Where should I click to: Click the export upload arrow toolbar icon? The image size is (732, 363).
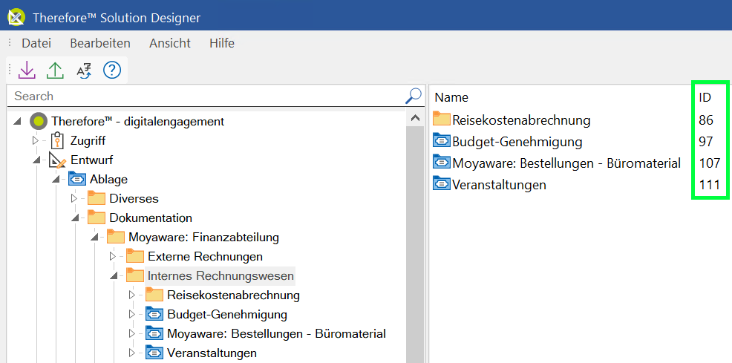click(55, 71)
